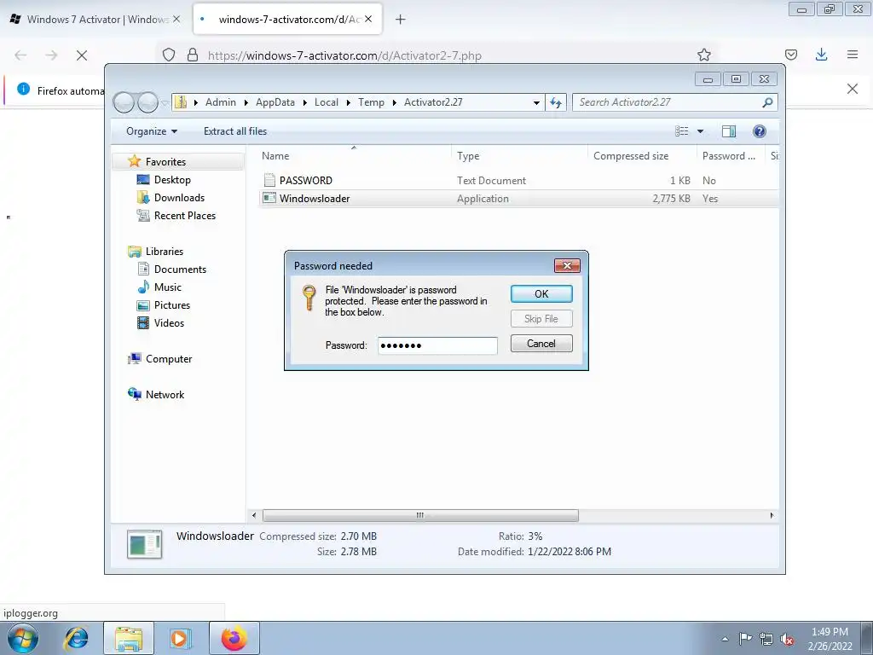Click Admin in the address breadcrumb
Viewport: 873px width, 655px height.
pyautogui.click(x=221, y=102)
